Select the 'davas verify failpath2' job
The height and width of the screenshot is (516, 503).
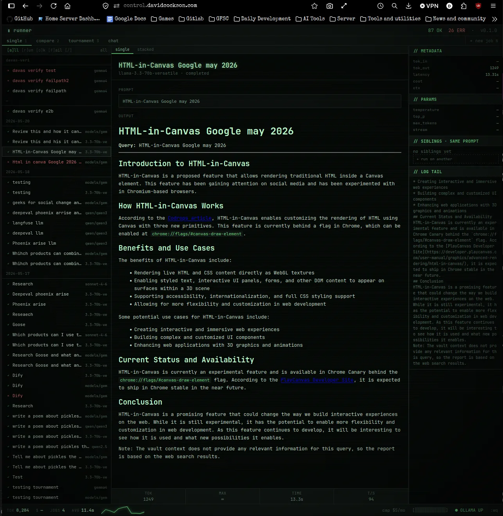[57, 81]
